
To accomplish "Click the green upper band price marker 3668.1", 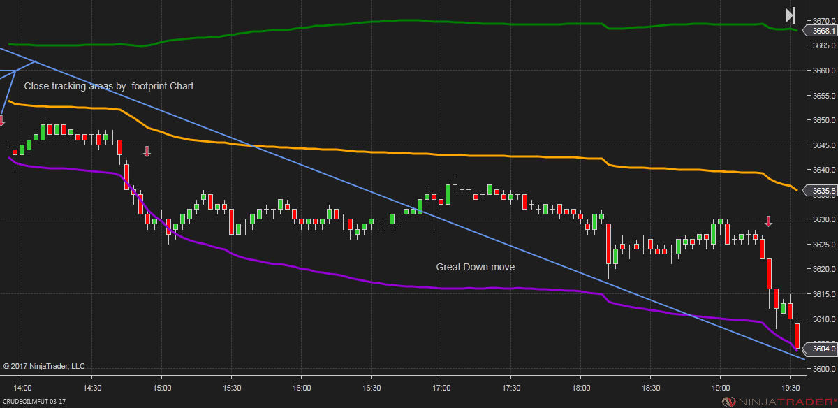I will pyautogui.click(x=821, y=31).
